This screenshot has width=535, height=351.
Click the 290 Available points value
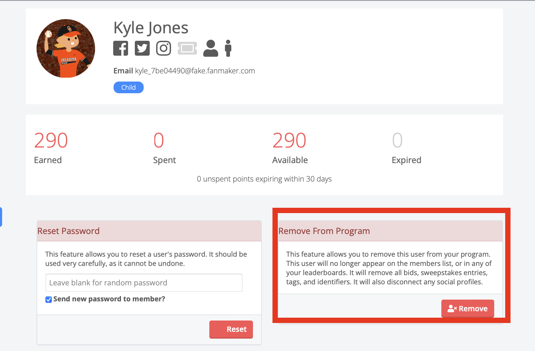(x=289, y=140)
